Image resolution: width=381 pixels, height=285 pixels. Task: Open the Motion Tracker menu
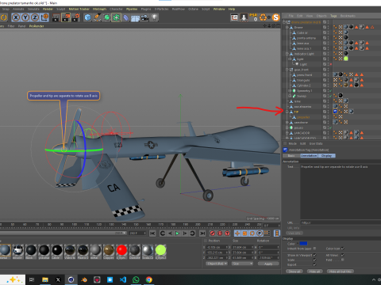(79, 9)
